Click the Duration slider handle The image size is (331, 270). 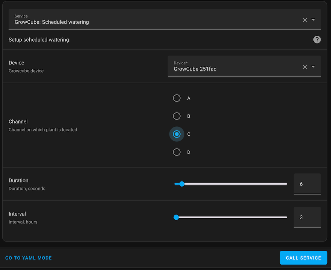[x=182, y=184]
